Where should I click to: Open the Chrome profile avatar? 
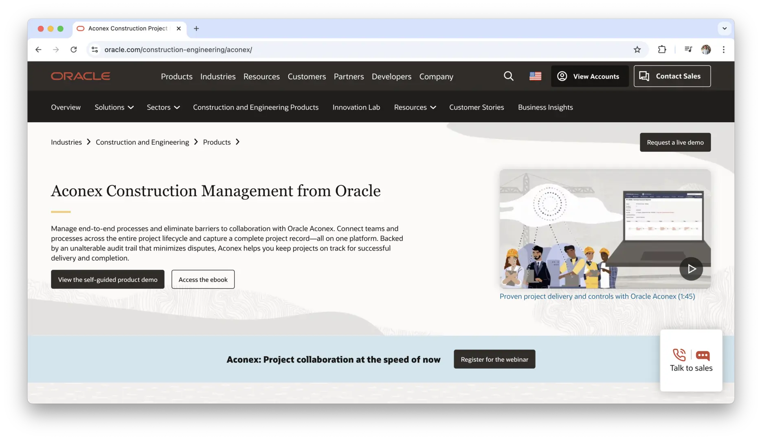pos(706,50)
